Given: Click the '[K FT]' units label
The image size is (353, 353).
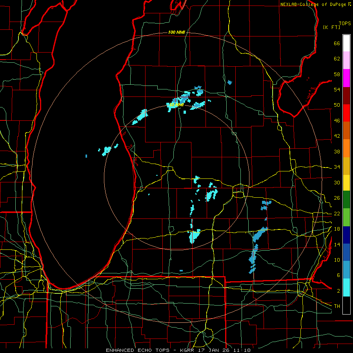Looking at the screenshot, I should pos(331,27).
